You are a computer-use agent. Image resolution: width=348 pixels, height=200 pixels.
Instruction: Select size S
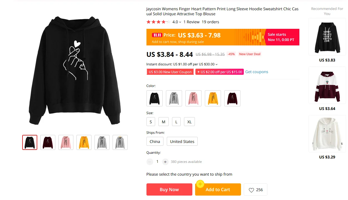pyautogui.click(x=151, y=122)
